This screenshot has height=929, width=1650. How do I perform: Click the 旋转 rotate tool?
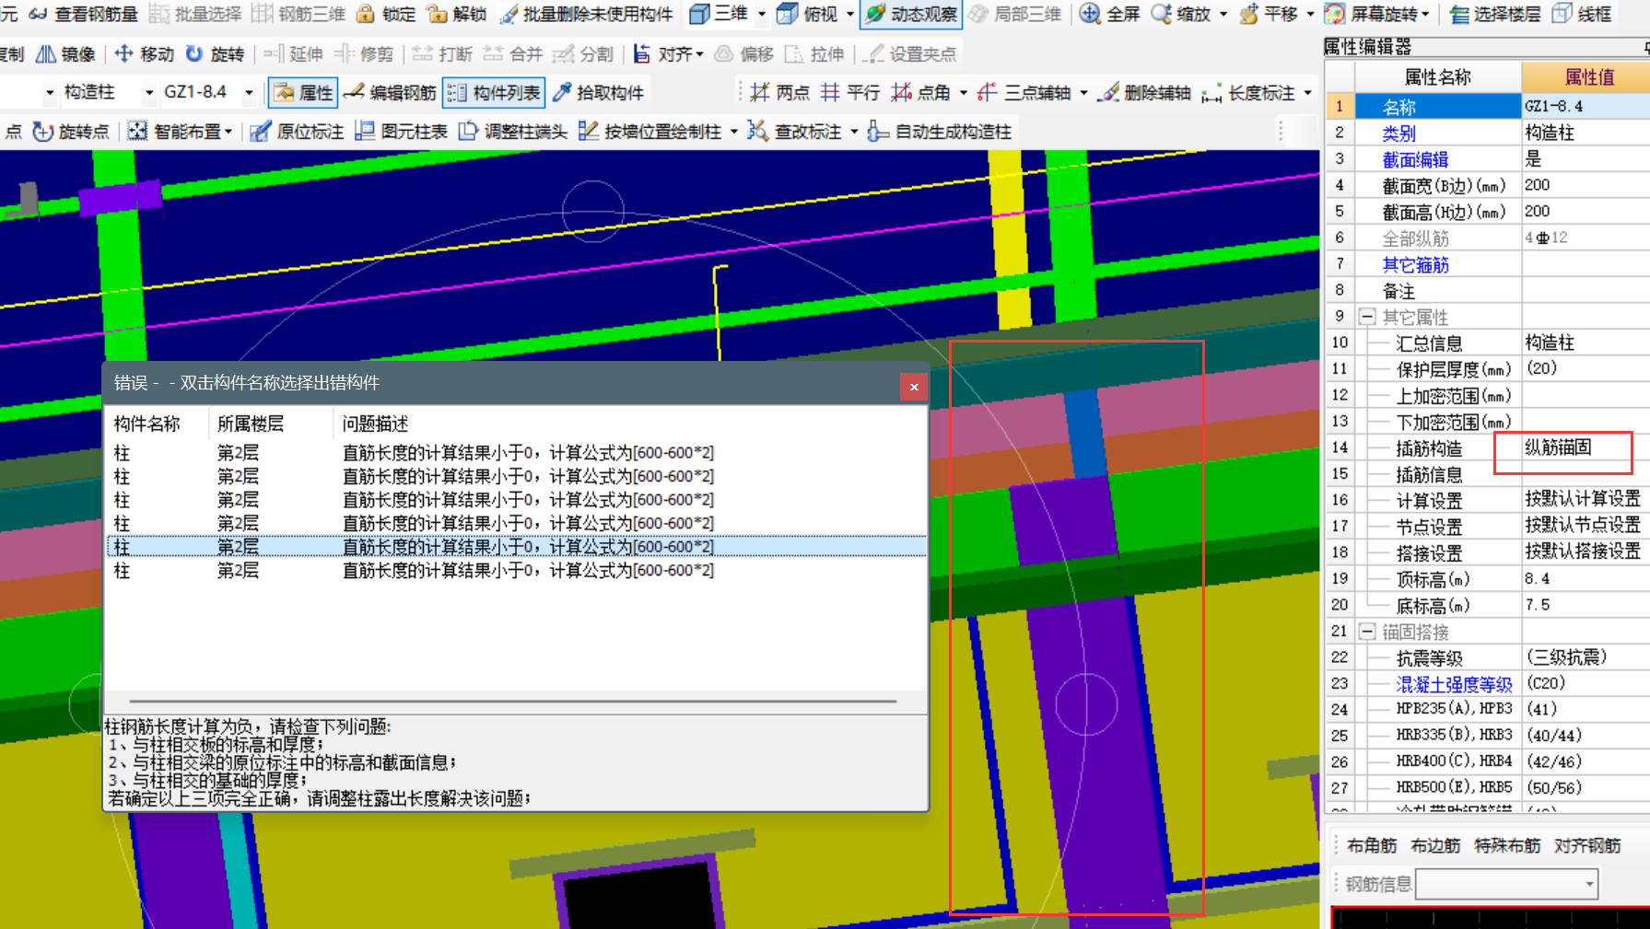(215, 54)
